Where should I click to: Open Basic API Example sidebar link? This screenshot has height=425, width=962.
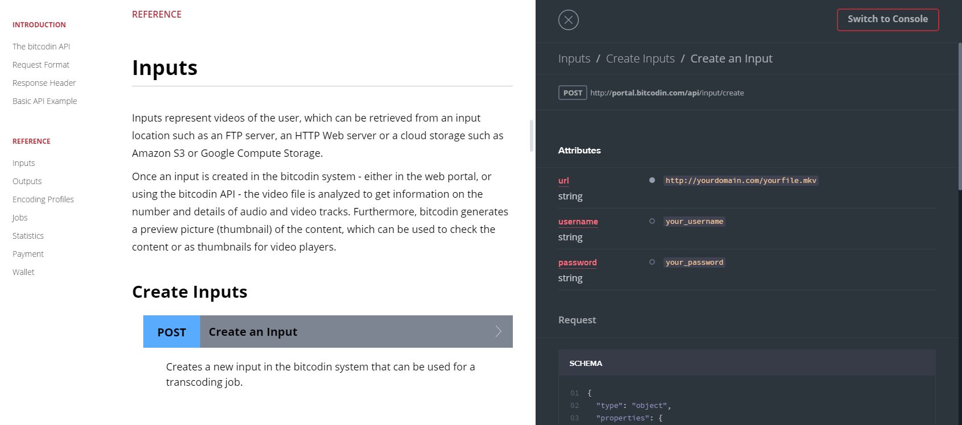click(45, 101)
